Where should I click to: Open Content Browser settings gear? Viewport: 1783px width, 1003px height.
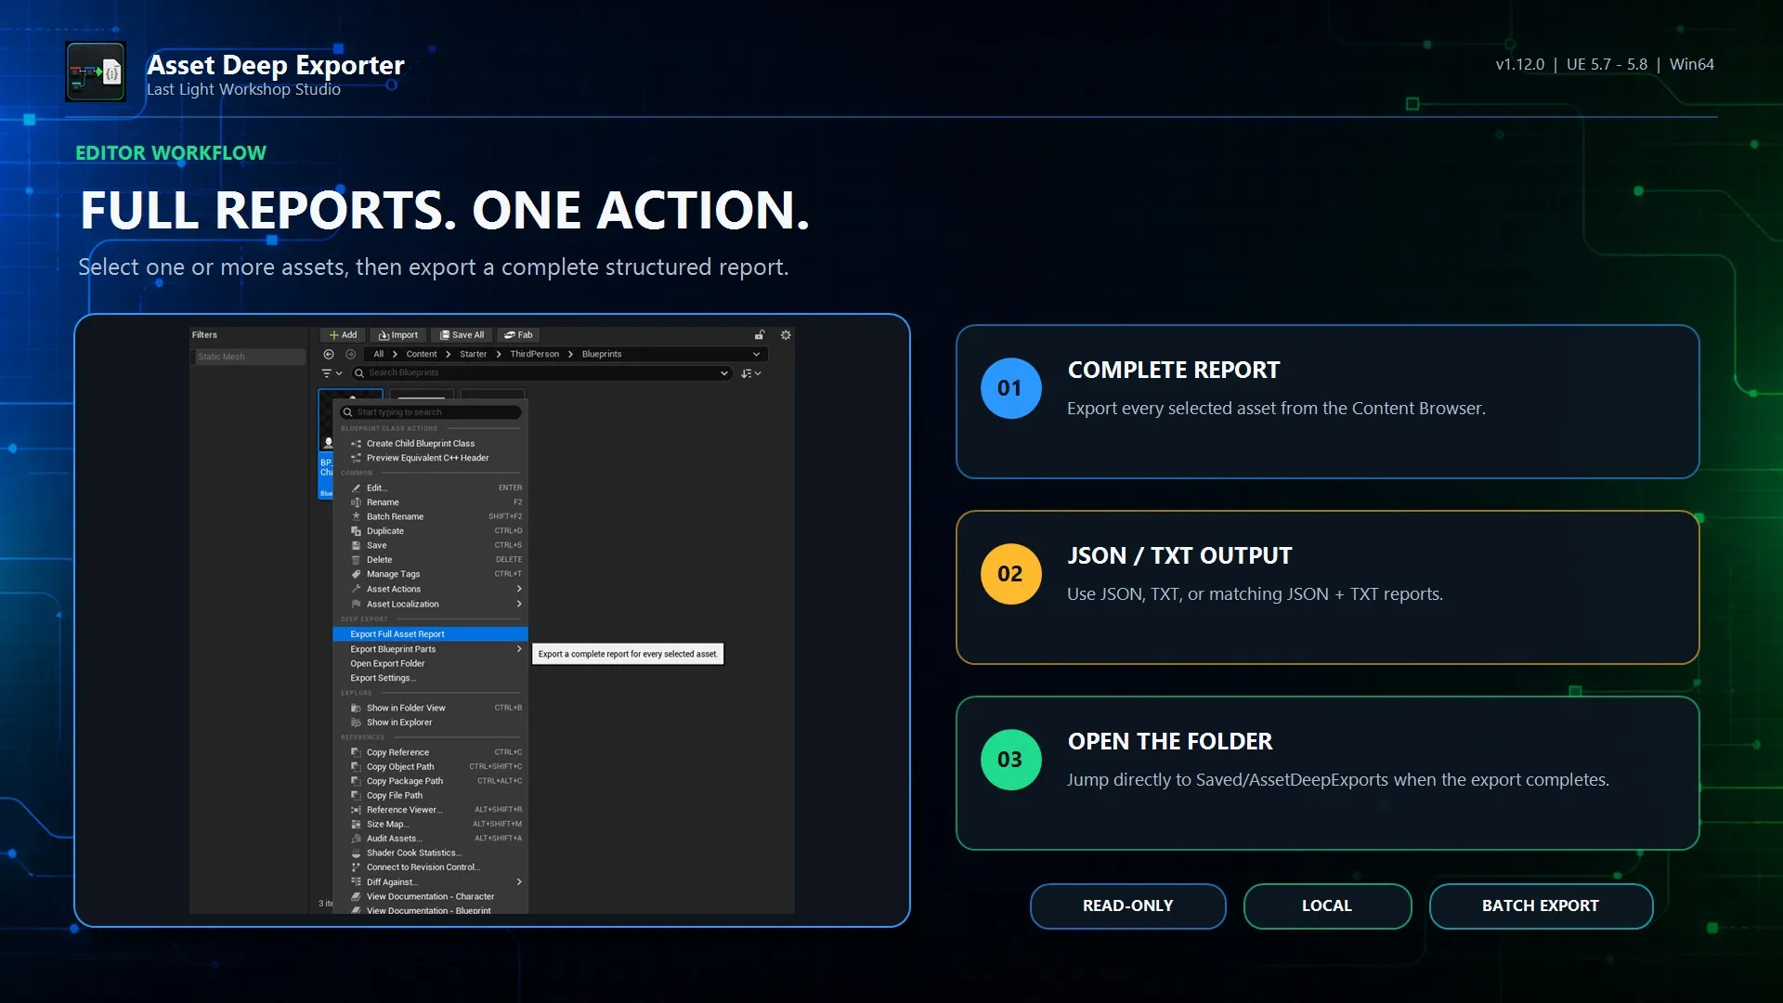pos(786,335)
